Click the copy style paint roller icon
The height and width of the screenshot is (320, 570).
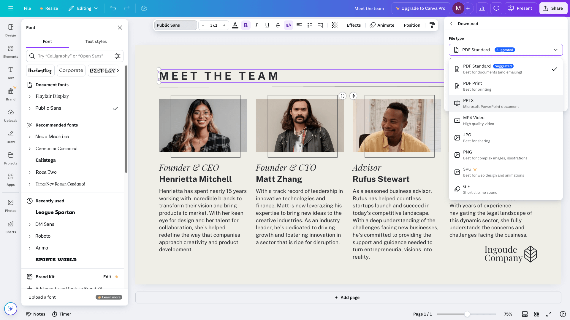coord(432,25)
